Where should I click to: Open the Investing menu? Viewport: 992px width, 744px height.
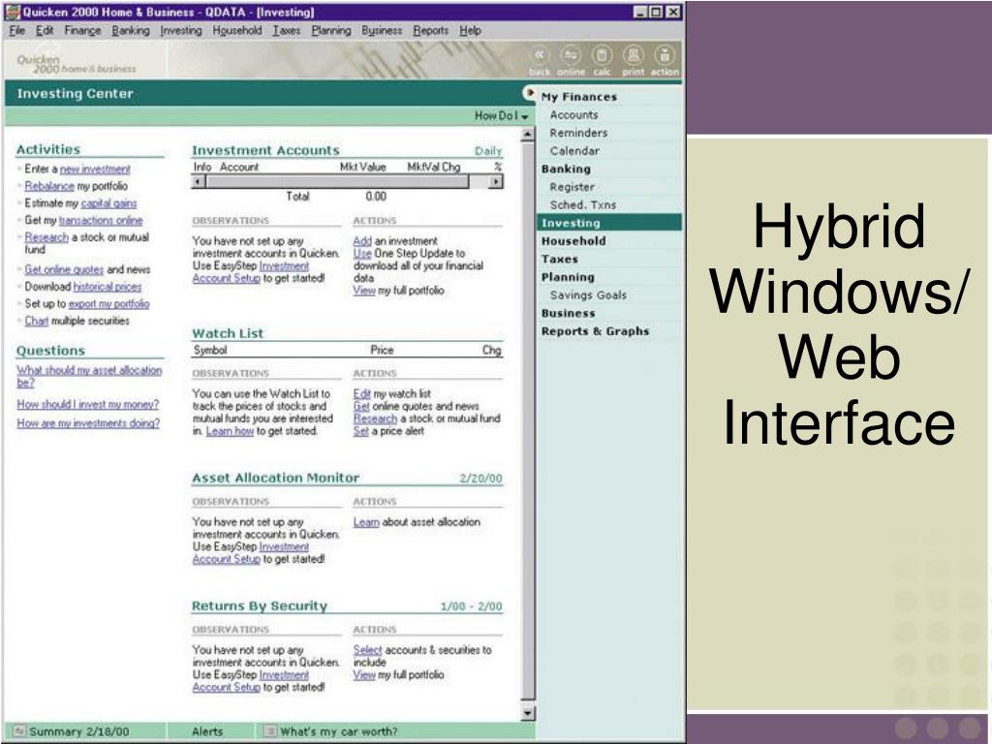pos(181,30)
